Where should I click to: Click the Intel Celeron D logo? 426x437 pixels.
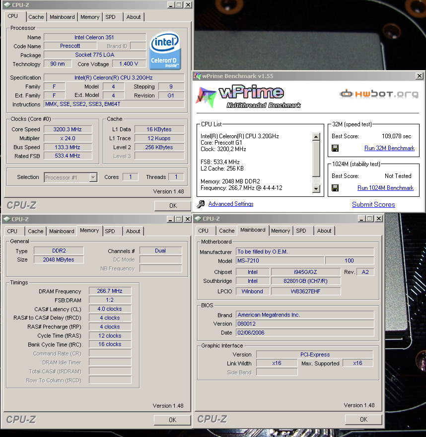[165, 51]
